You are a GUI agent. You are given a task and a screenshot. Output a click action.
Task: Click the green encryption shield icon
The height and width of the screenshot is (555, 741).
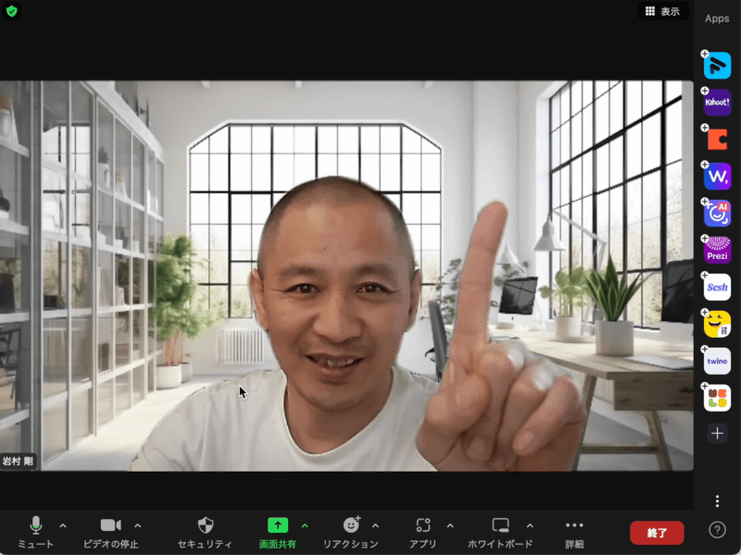[12, 11]
